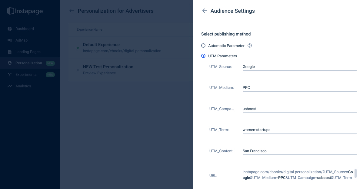
Task: Open Analytics from the sidebar menu
Action: [x=23, y=86]
